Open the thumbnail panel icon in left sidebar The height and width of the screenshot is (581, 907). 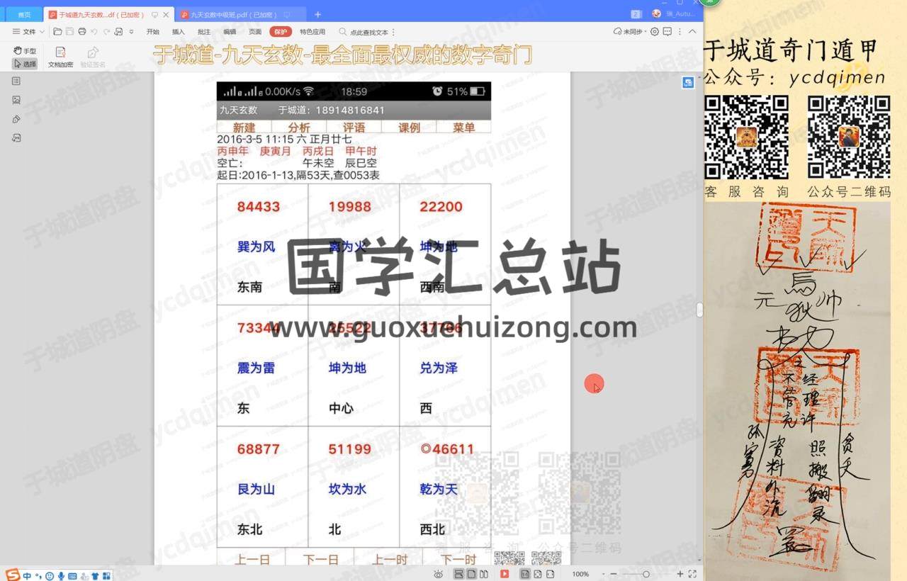16,100
